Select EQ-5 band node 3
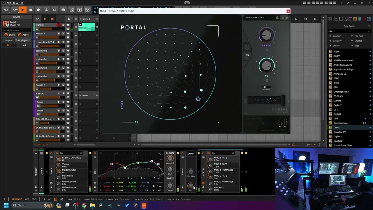Screen dimensions: 373x210 click(138, 163)
